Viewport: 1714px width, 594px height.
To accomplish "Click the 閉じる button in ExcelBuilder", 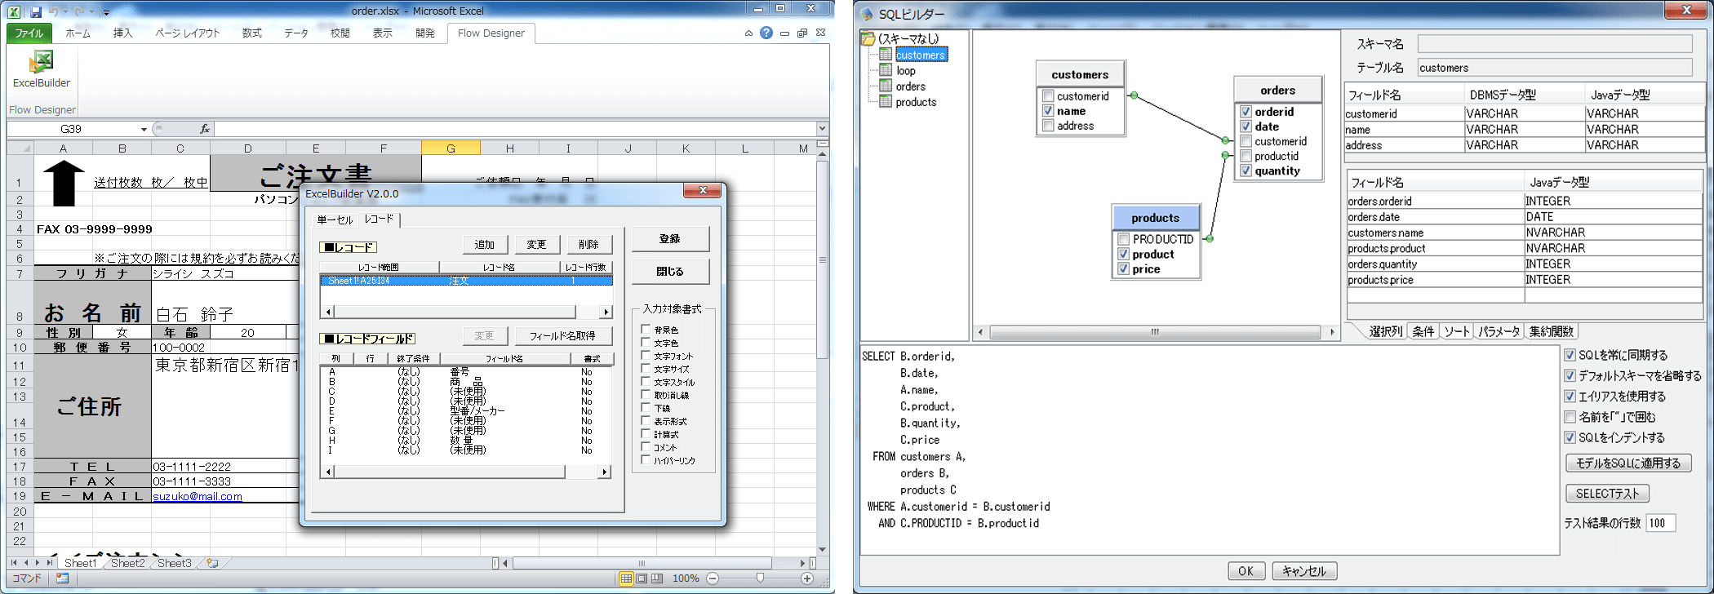I will point(670,271).
